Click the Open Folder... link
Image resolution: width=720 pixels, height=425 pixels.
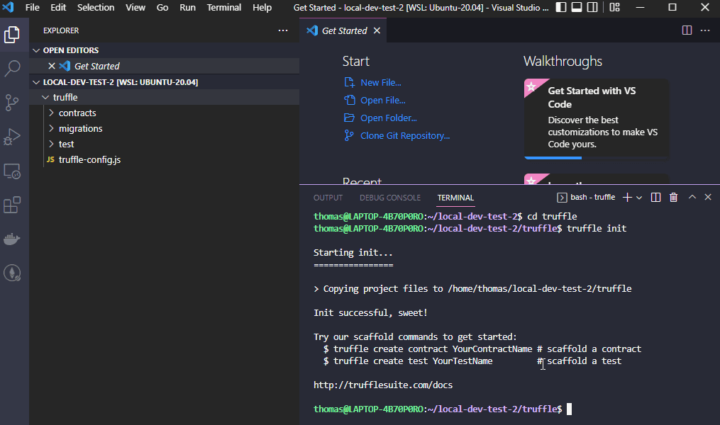point(389,118)
